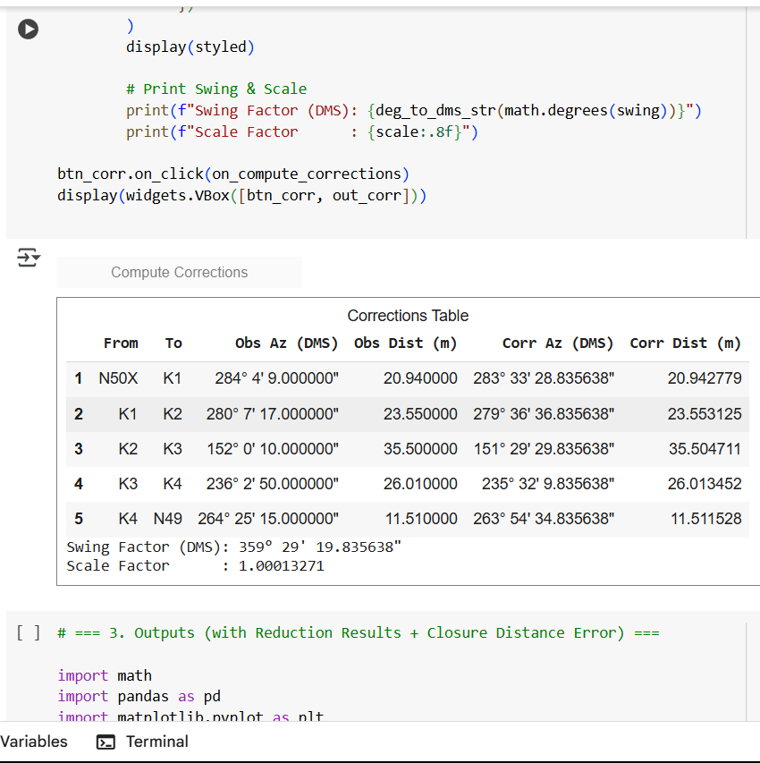Open the Terminal using its bottom bar icon

[x=106, y=742]
